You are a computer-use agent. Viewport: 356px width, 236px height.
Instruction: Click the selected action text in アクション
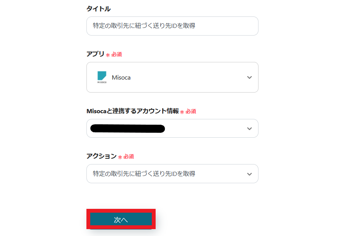click(144, 174)
